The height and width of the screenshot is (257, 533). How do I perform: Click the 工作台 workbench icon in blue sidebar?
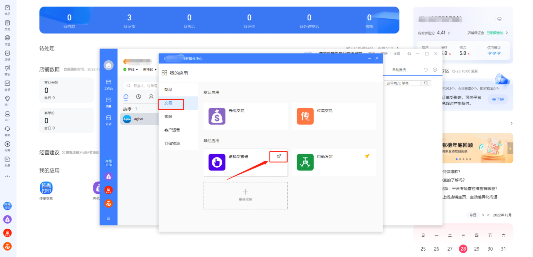click(108, 84)
